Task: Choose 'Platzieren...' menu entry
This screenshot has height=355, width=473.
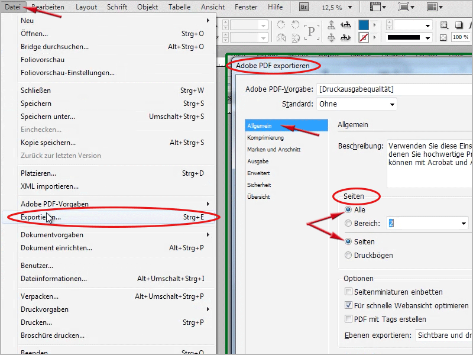Action: click(x=112, y=173)
